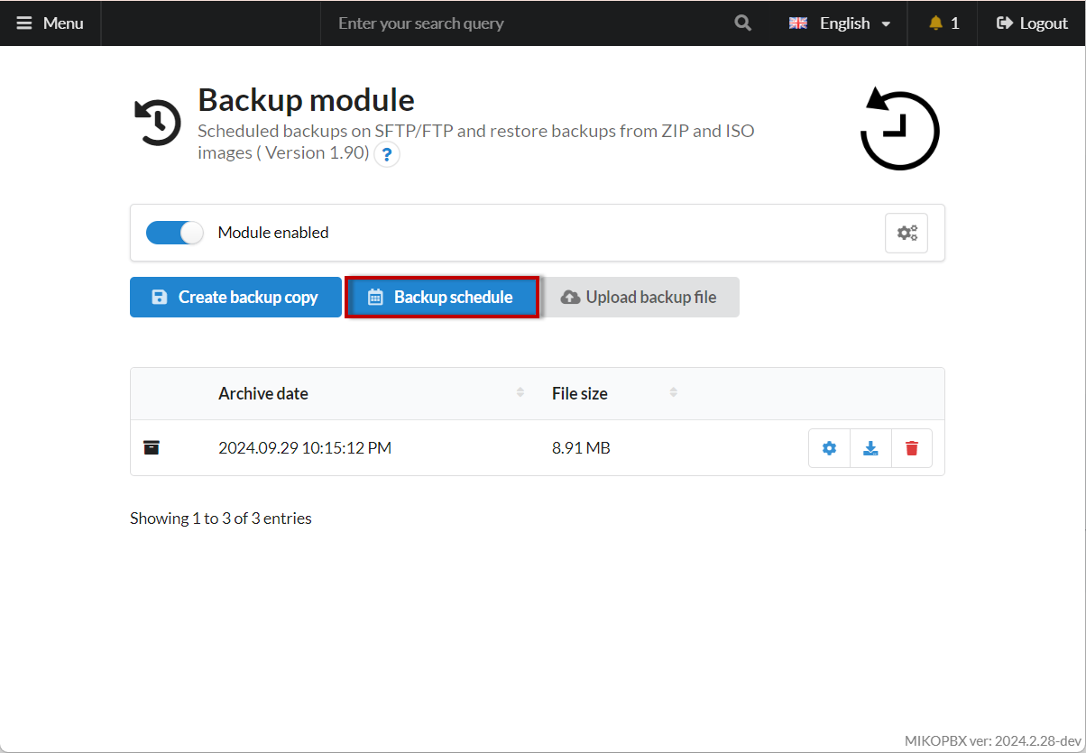Open the main Menu sidebar
This screenshot has width=1086, height=753.
tap(51, 23)
